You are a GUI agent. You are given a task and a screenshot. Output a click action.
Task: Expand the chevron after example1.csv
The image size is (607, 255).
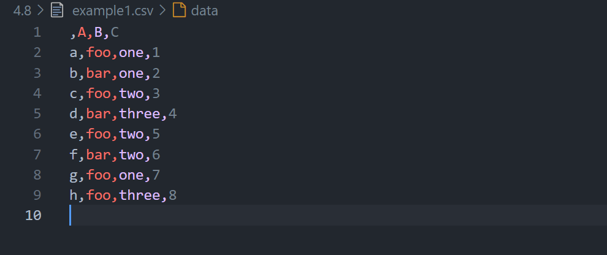[162, 10]
